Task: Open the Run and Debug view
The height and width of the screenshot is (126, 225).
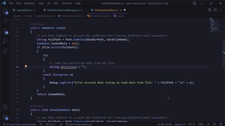Action: click(x=5, y=41)
